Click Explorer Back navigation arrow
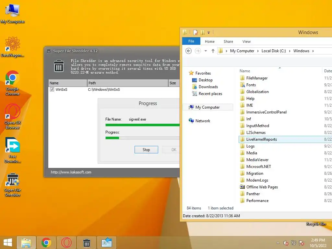This screenshot has width=332, height=249. coord(188,51)
